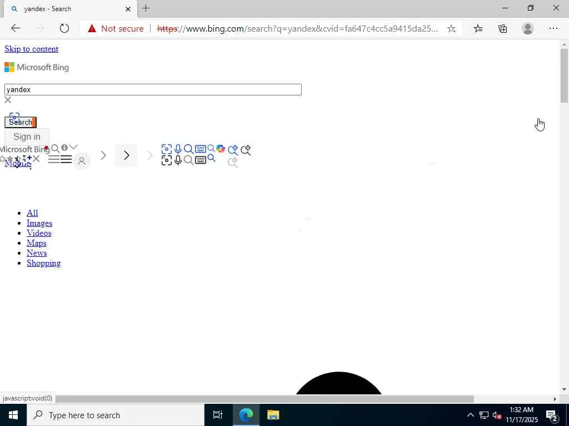Viewport: 569px width, 426px height.
Task: Click the Microsoft Bing logo
Action: (x=37, y=67)
